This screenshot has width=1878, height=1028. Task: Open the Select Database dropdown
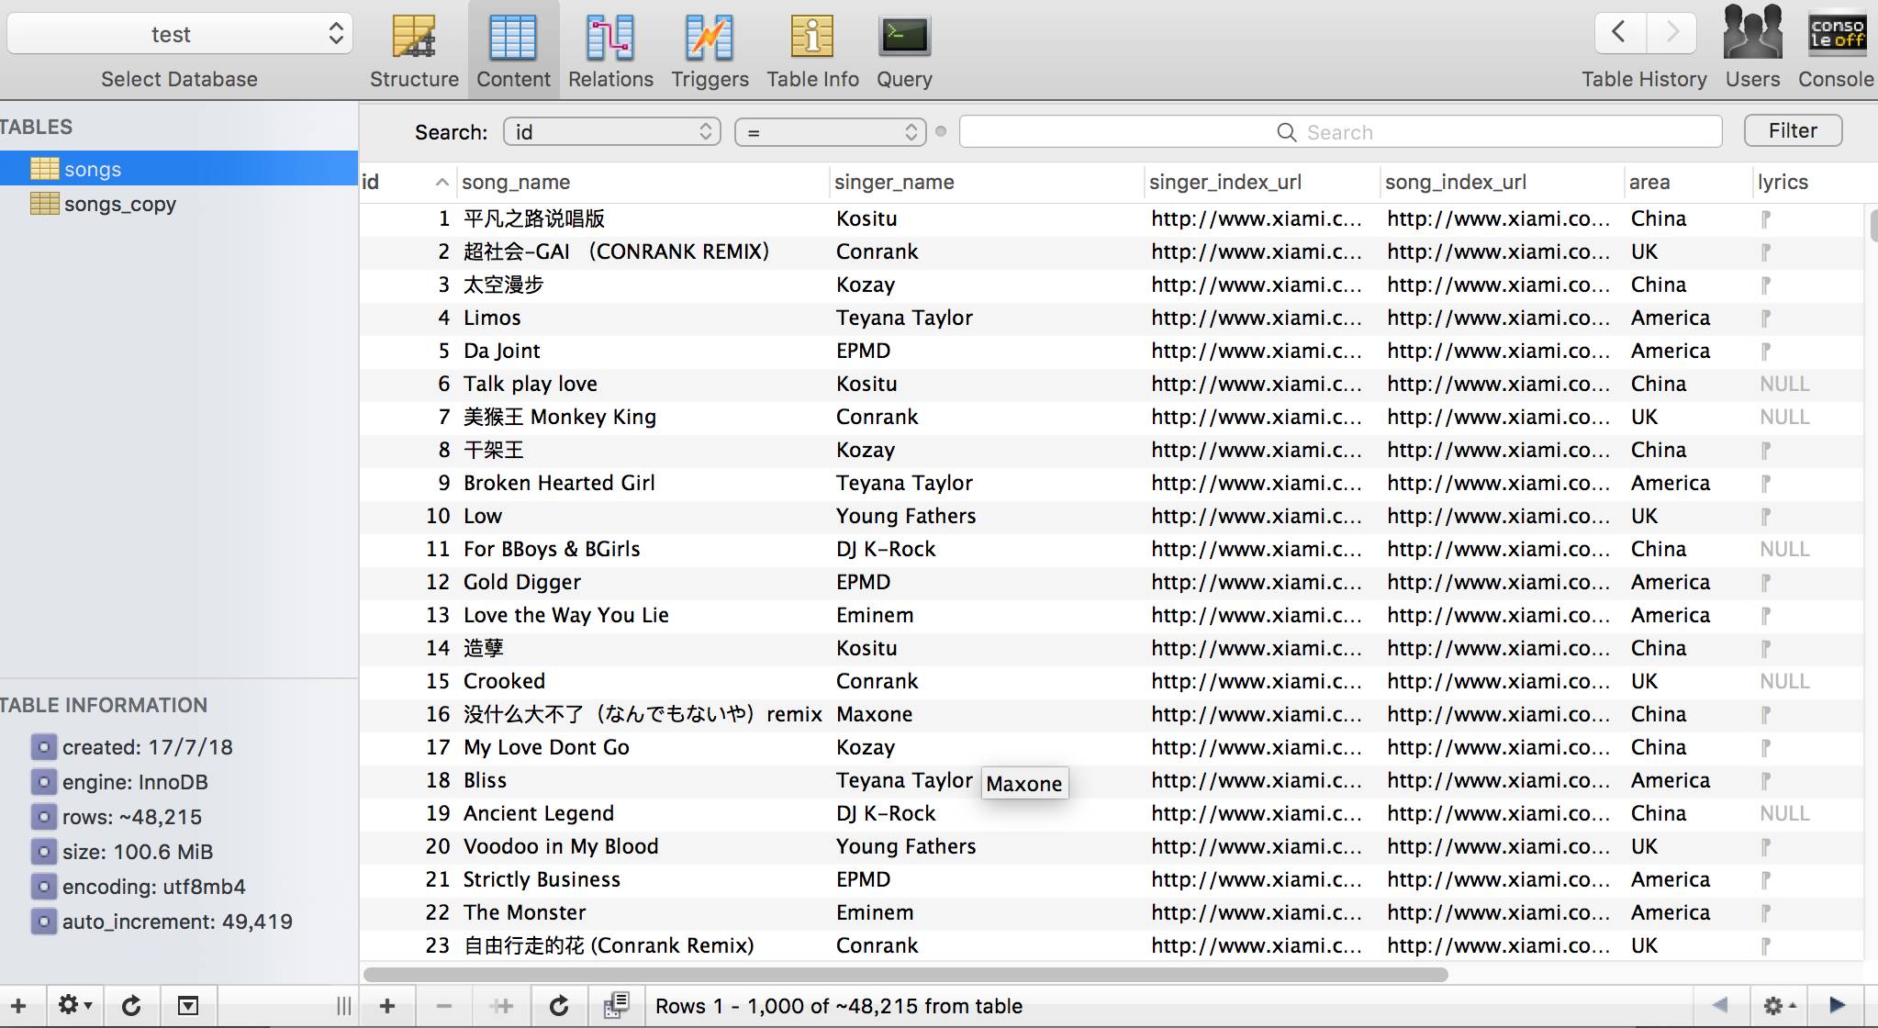[180, 34]
